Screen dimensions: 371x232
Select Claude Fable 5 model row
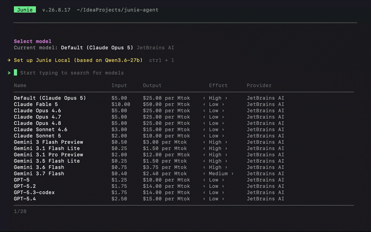[x=148, y=104]
